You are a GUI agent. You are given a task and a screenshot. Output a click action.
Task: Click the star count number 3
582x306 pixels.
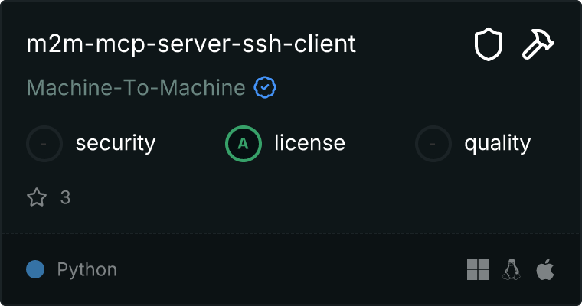coord(65,198)
